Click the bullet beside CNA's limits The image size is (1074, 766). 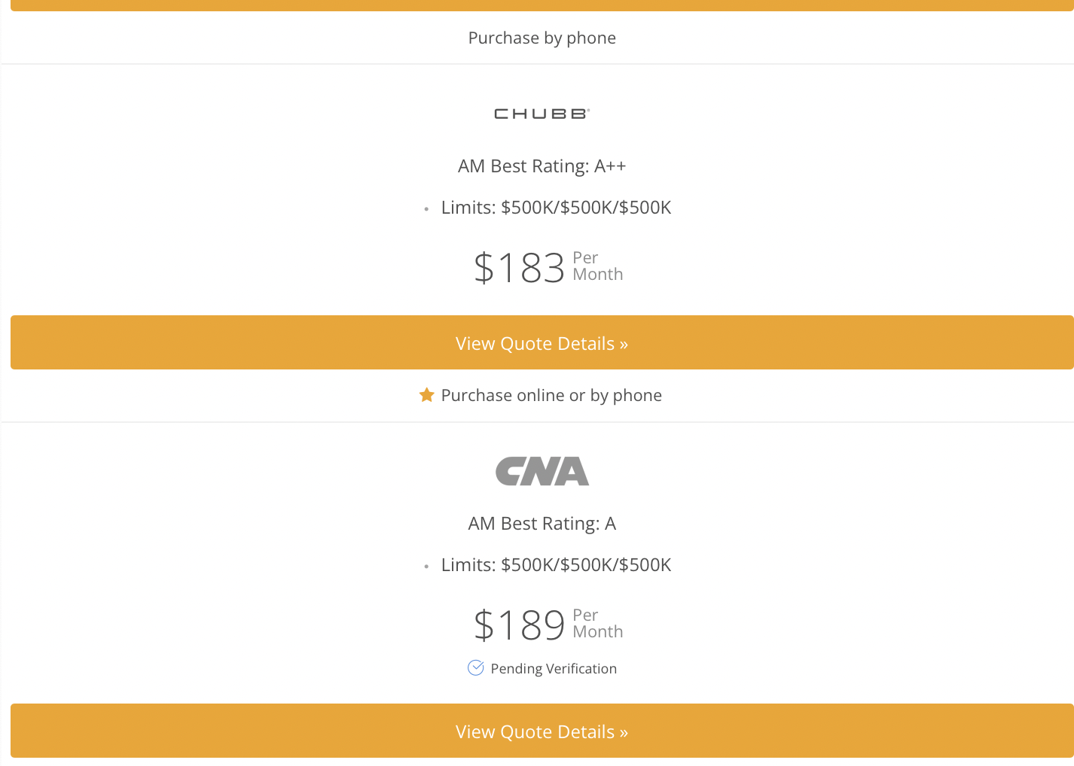coord(426,567)
